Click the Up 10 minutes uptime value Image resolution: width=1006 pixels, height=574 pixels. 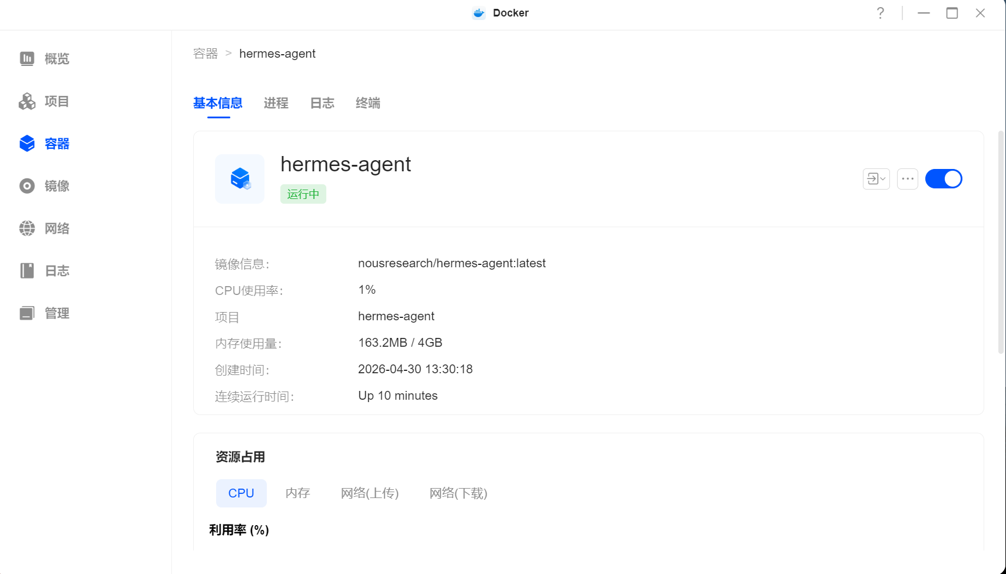point(398,396)
